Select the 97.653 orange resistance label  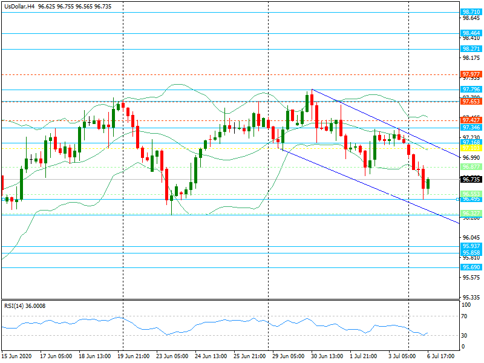tap(471, 101)
